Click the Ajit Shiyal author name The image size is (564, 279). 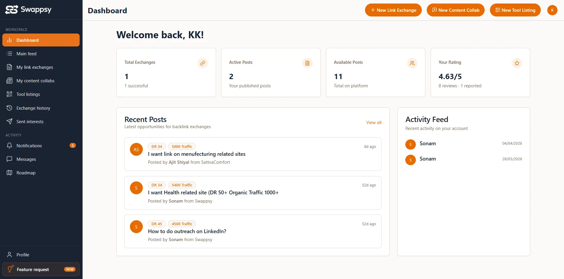point(179,162)
